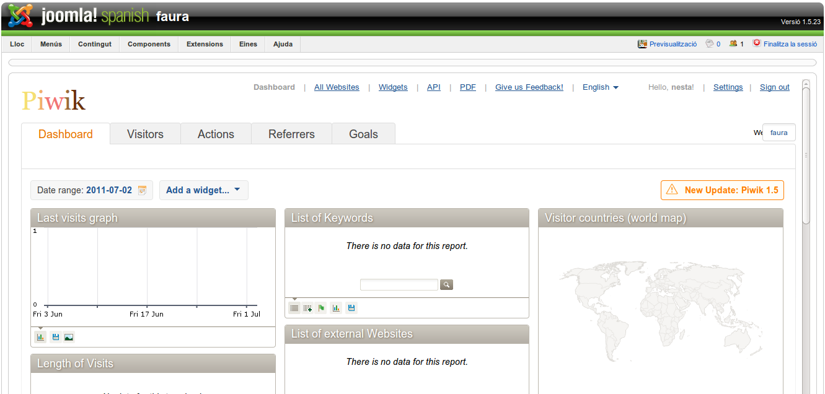Open the calendar icon in Date range
The image size is (825, 394).
[142, 190]
